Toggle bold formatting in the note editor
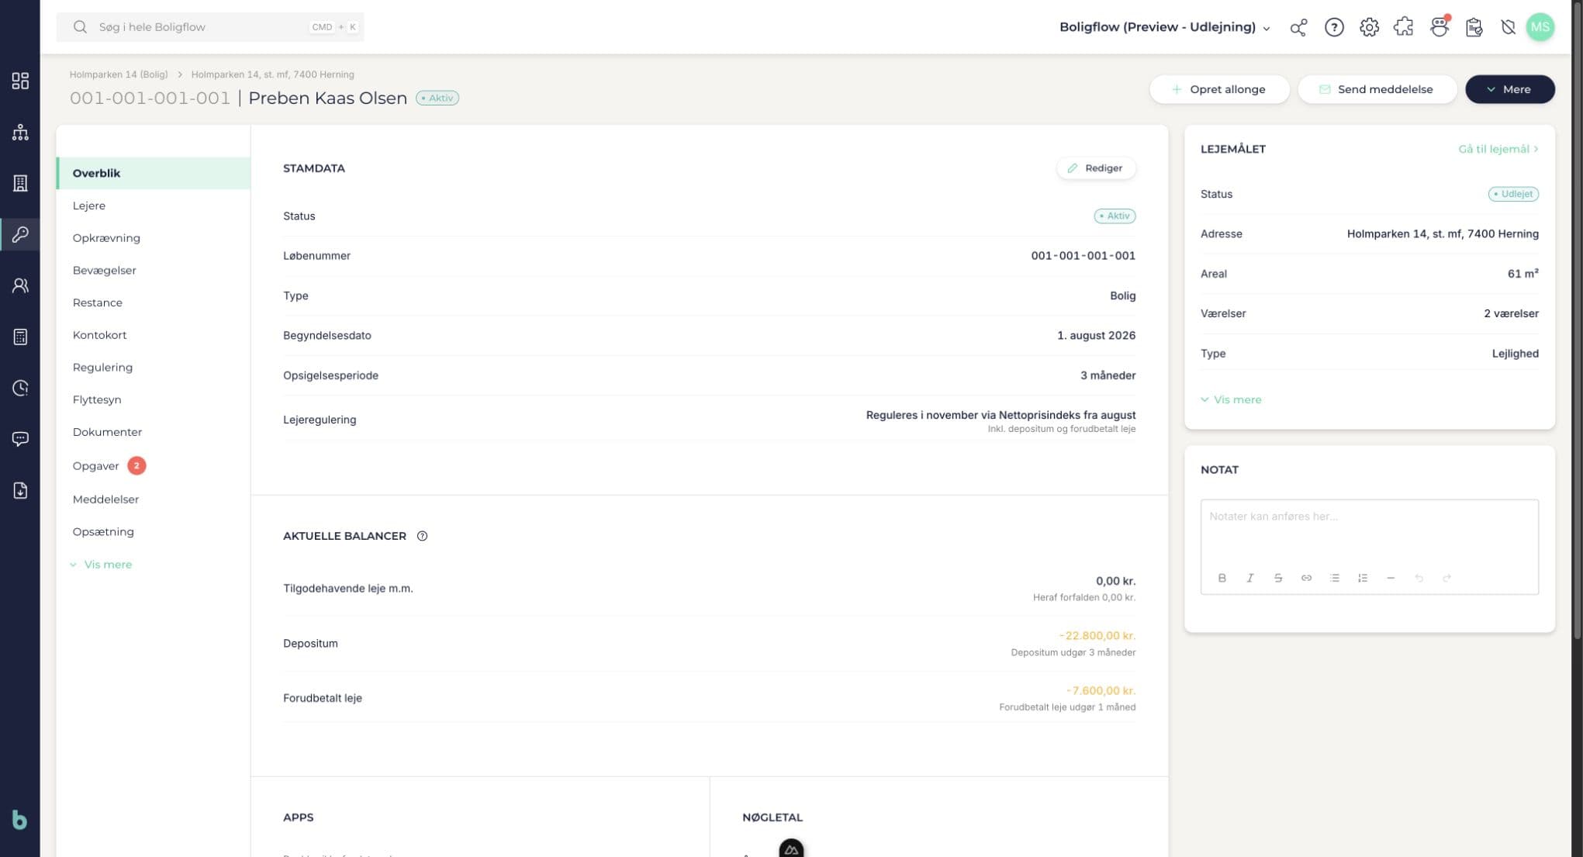Screen dimensions: 1583x857 coord(1222,578)
